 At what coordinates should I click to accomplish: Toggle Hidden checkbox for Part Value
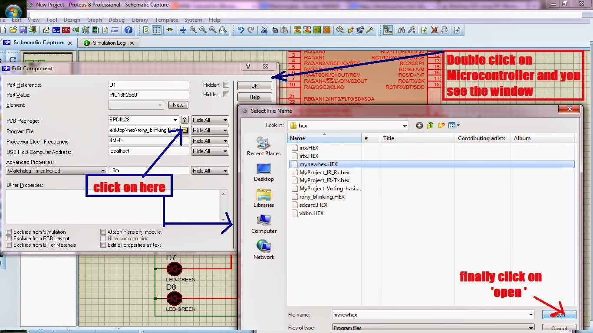tap(226, 95)
